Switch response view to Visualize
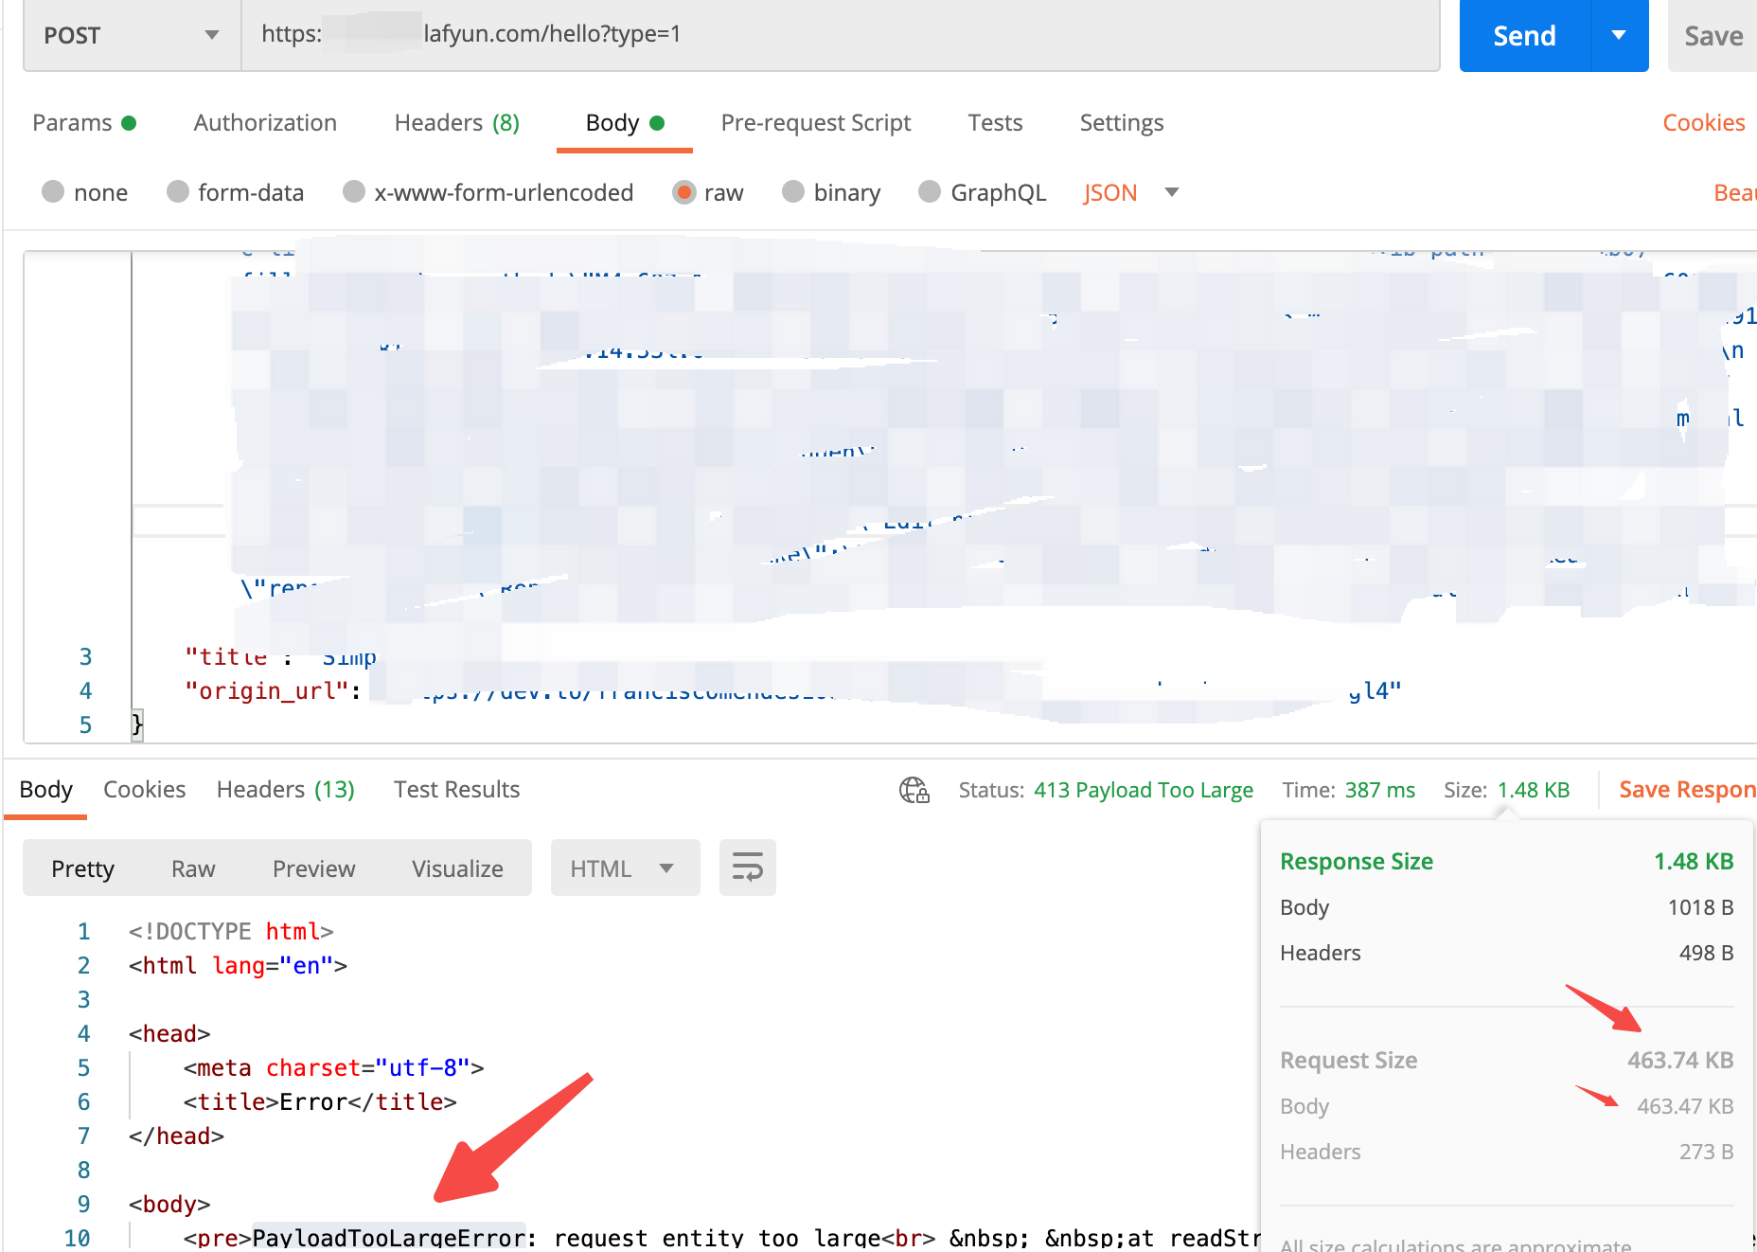 (457, 868)
